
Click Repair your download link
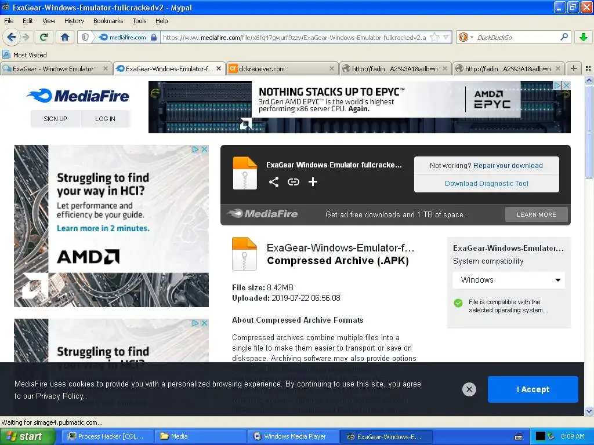click(x=508, y=166)
